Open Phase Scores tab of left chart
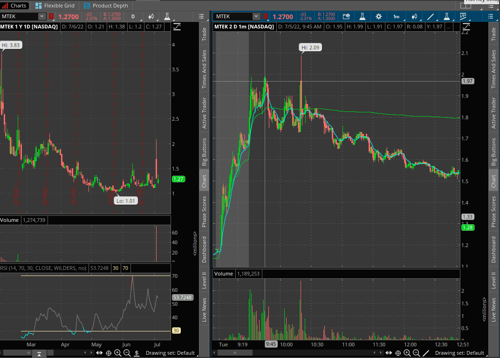Viewport: 500px width, 358px height. pos(205,212)
